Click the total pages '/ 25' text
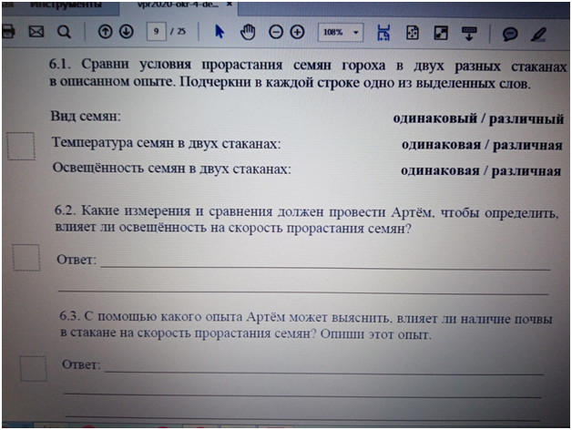This screenshot has height=430, width=572. point(178,31)
